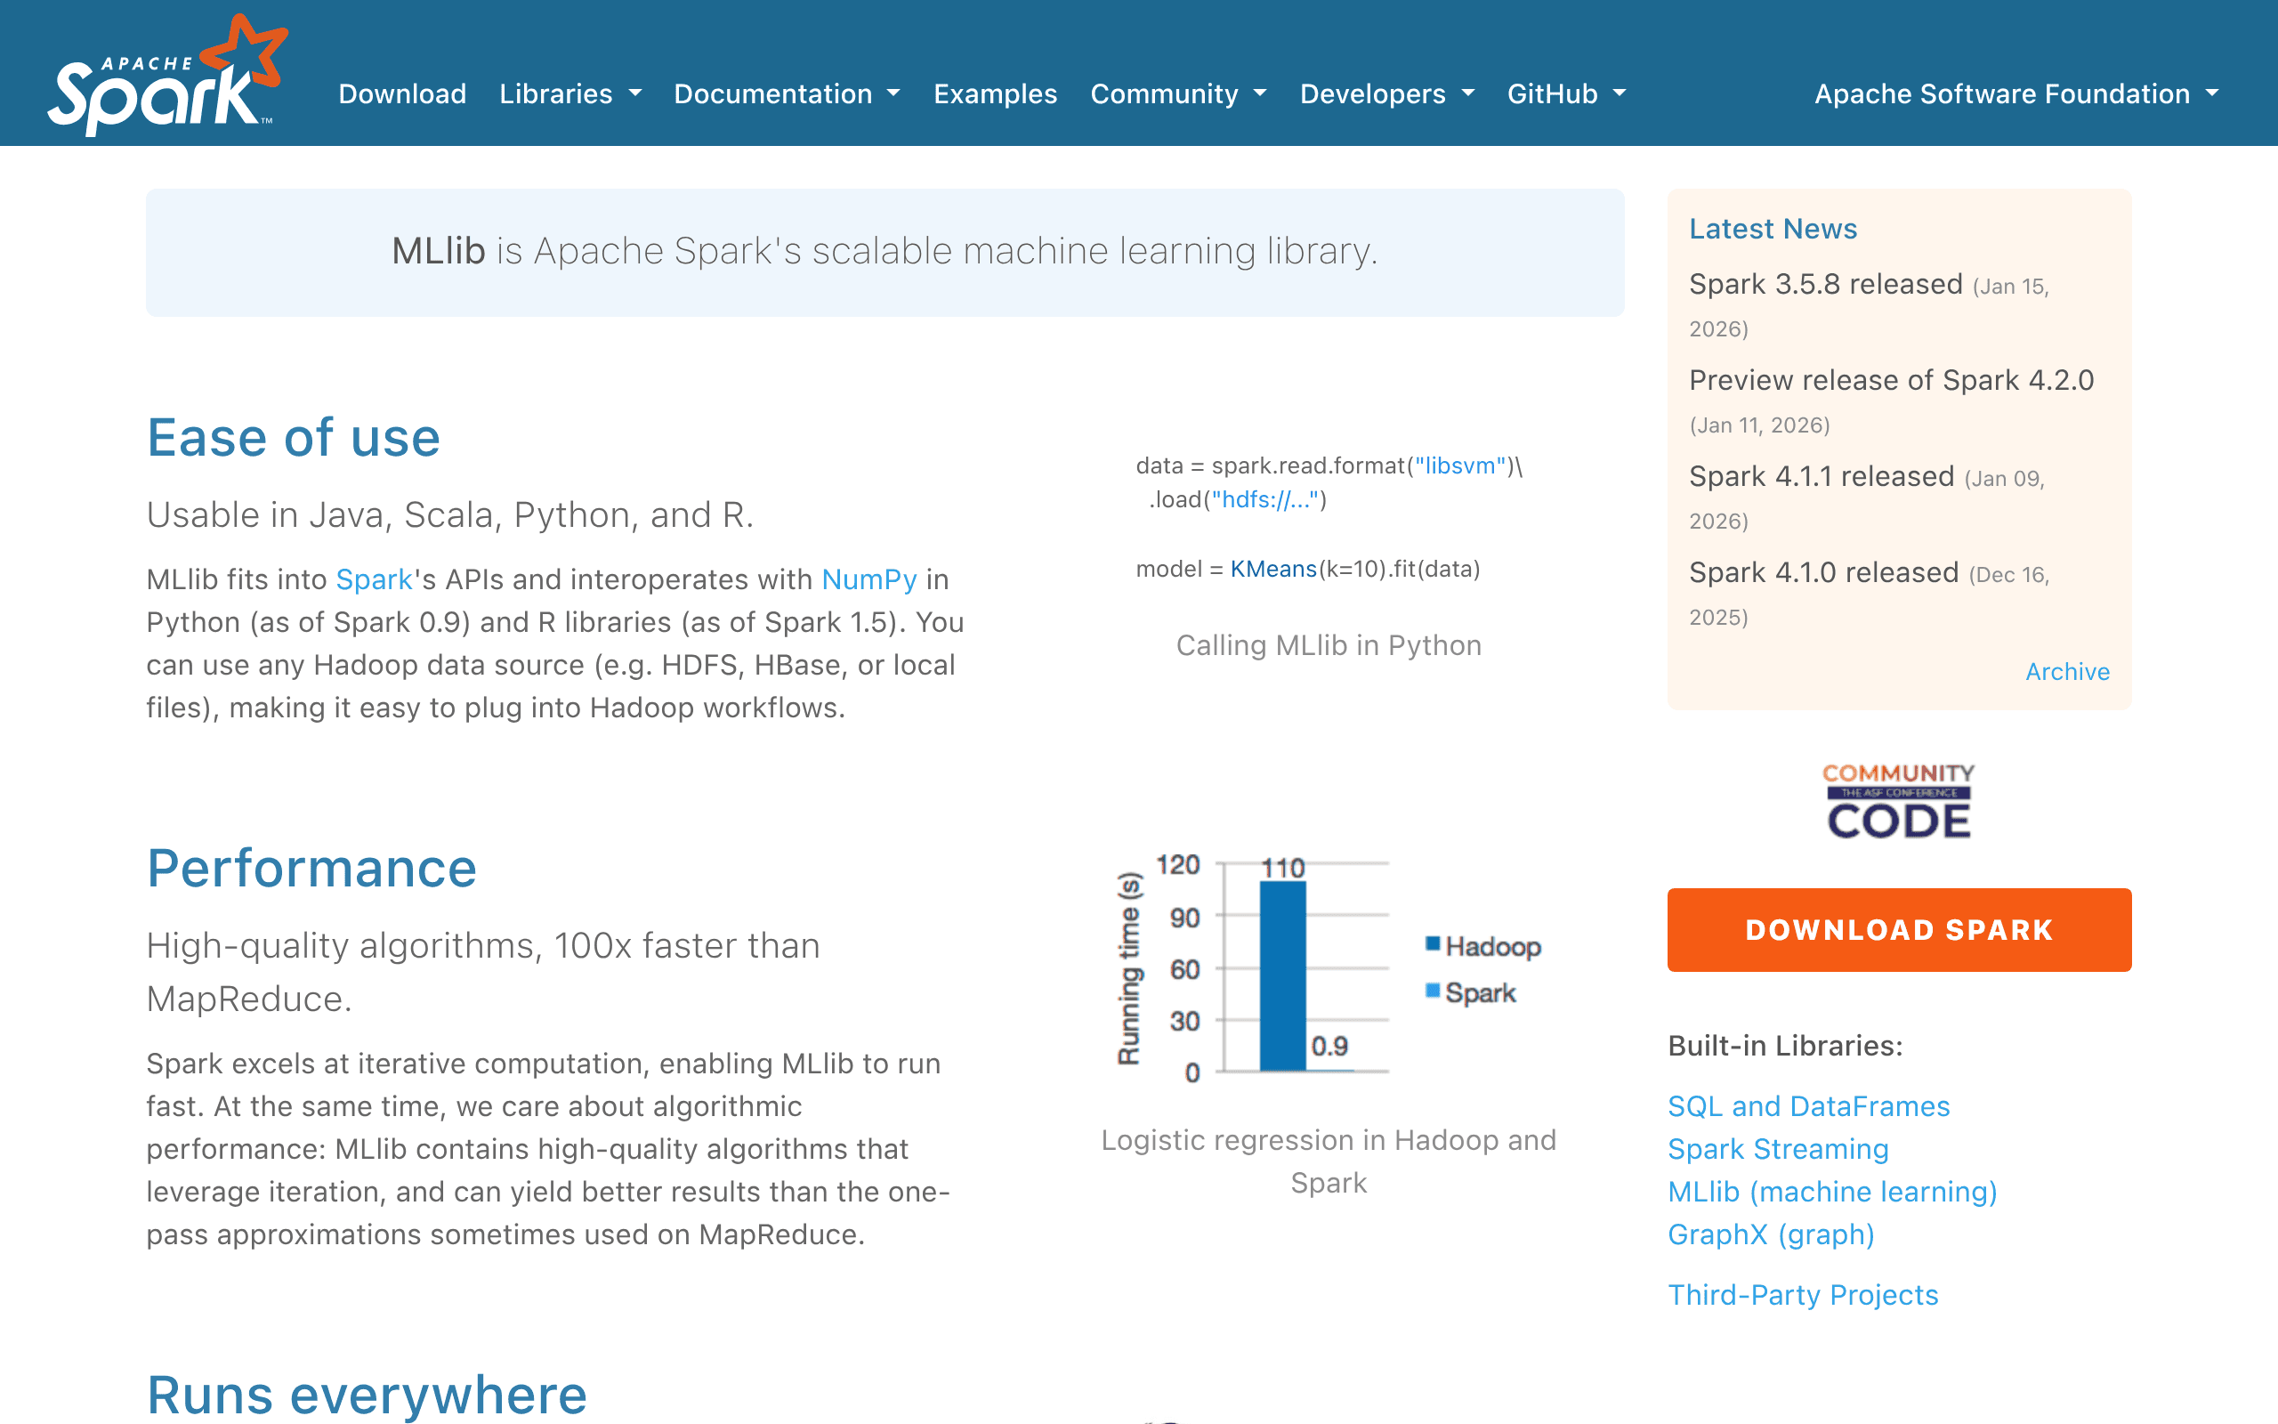Click the "hdfs://..." string in code
The height and width of the screenshot is (1424, 2278).
pyautogui.click(x=1265, y=500)
